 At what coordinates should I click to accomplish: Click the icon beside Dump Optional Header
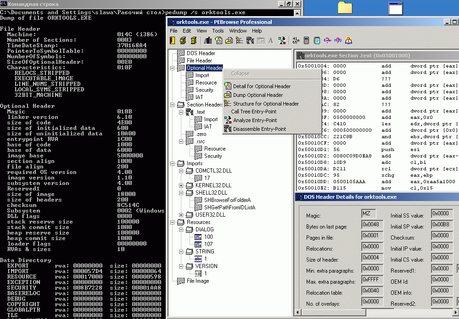pos(228,95)
